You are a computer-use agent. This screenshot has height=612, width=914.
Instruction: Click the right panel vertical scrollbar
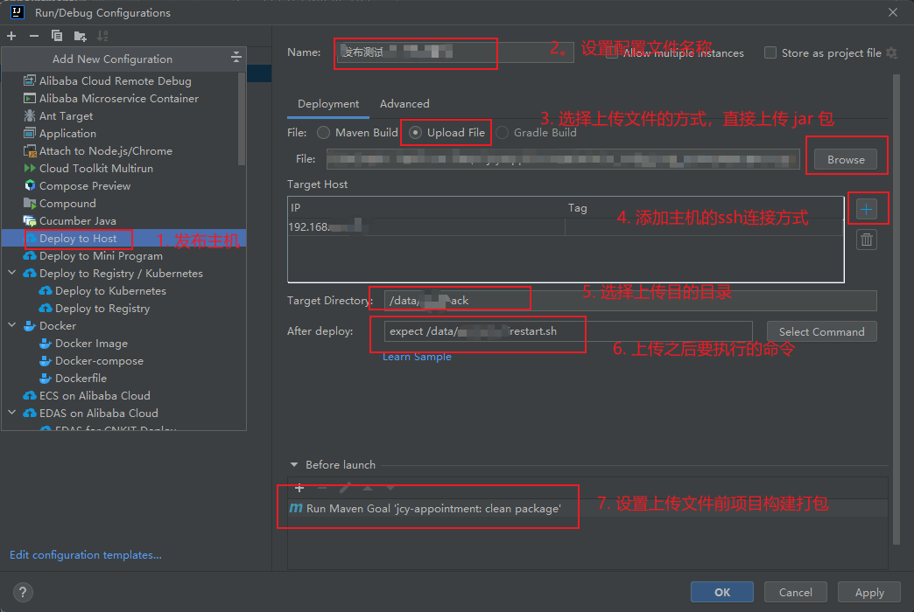coord(896,309)
